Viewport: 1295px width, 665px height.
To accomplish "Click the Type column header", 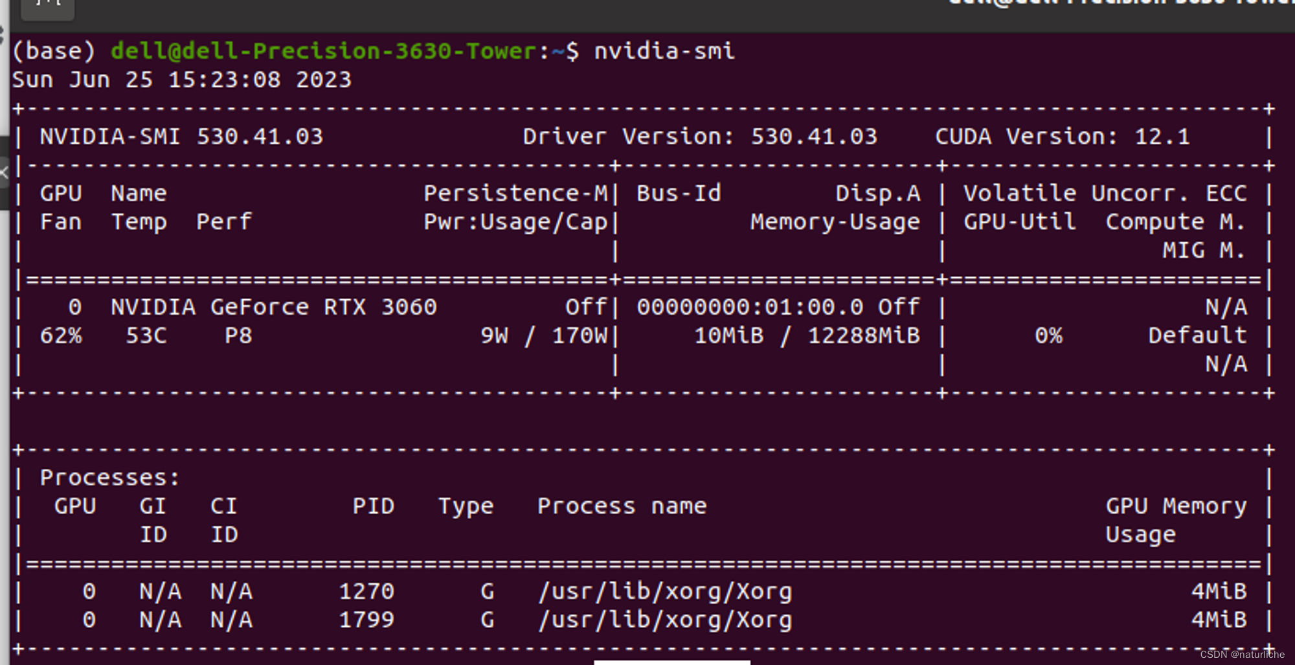I will [466, 506].
